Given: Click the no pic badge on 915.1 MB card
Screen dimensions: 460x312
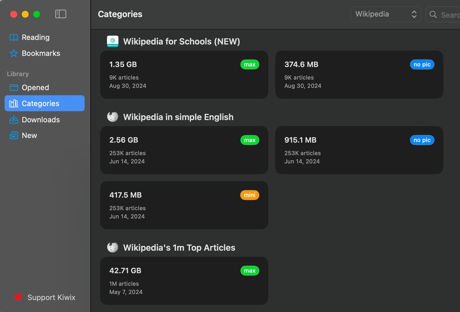Looking at the screenshot, I should 422,140.
